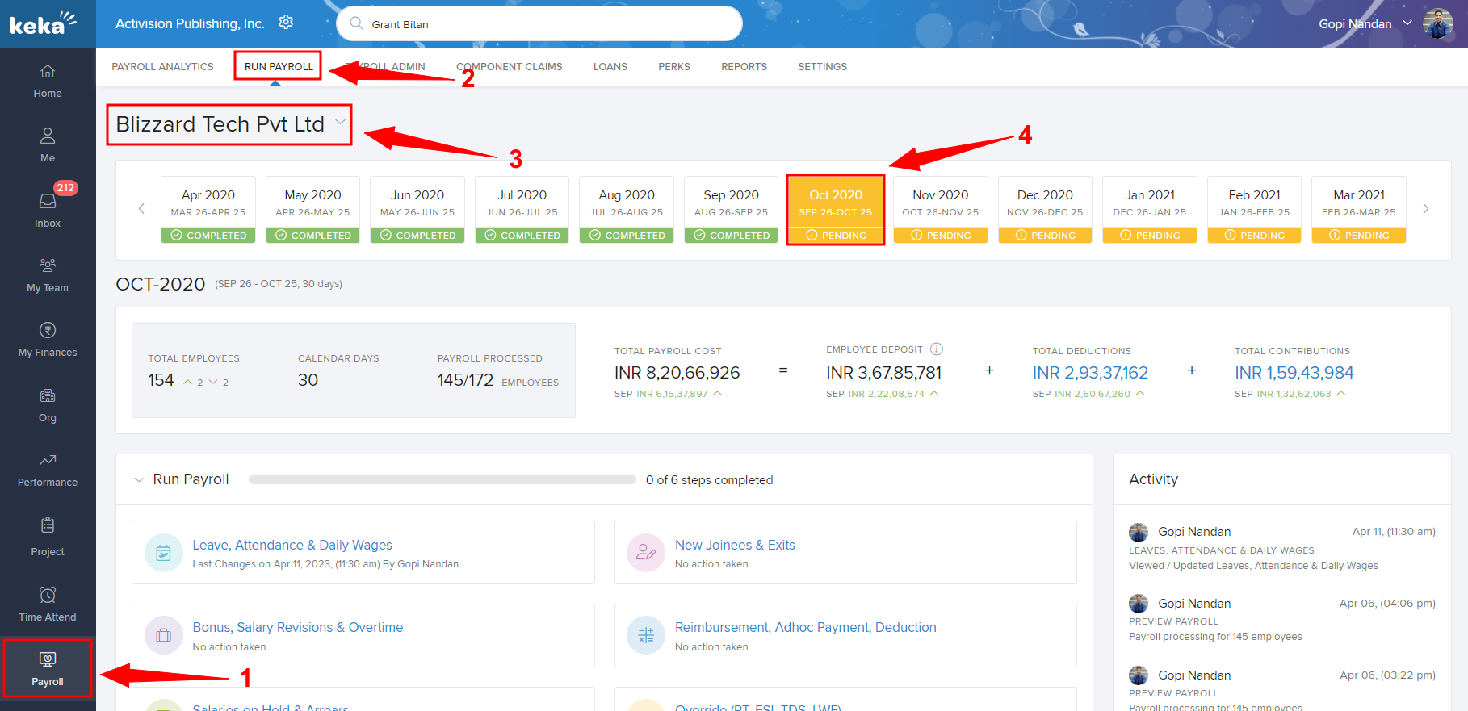Screen dimensions: 1468x711
Task: Expand the Blizzard Tech Pvt Ltd dropdown
Action: pos(340,123)
